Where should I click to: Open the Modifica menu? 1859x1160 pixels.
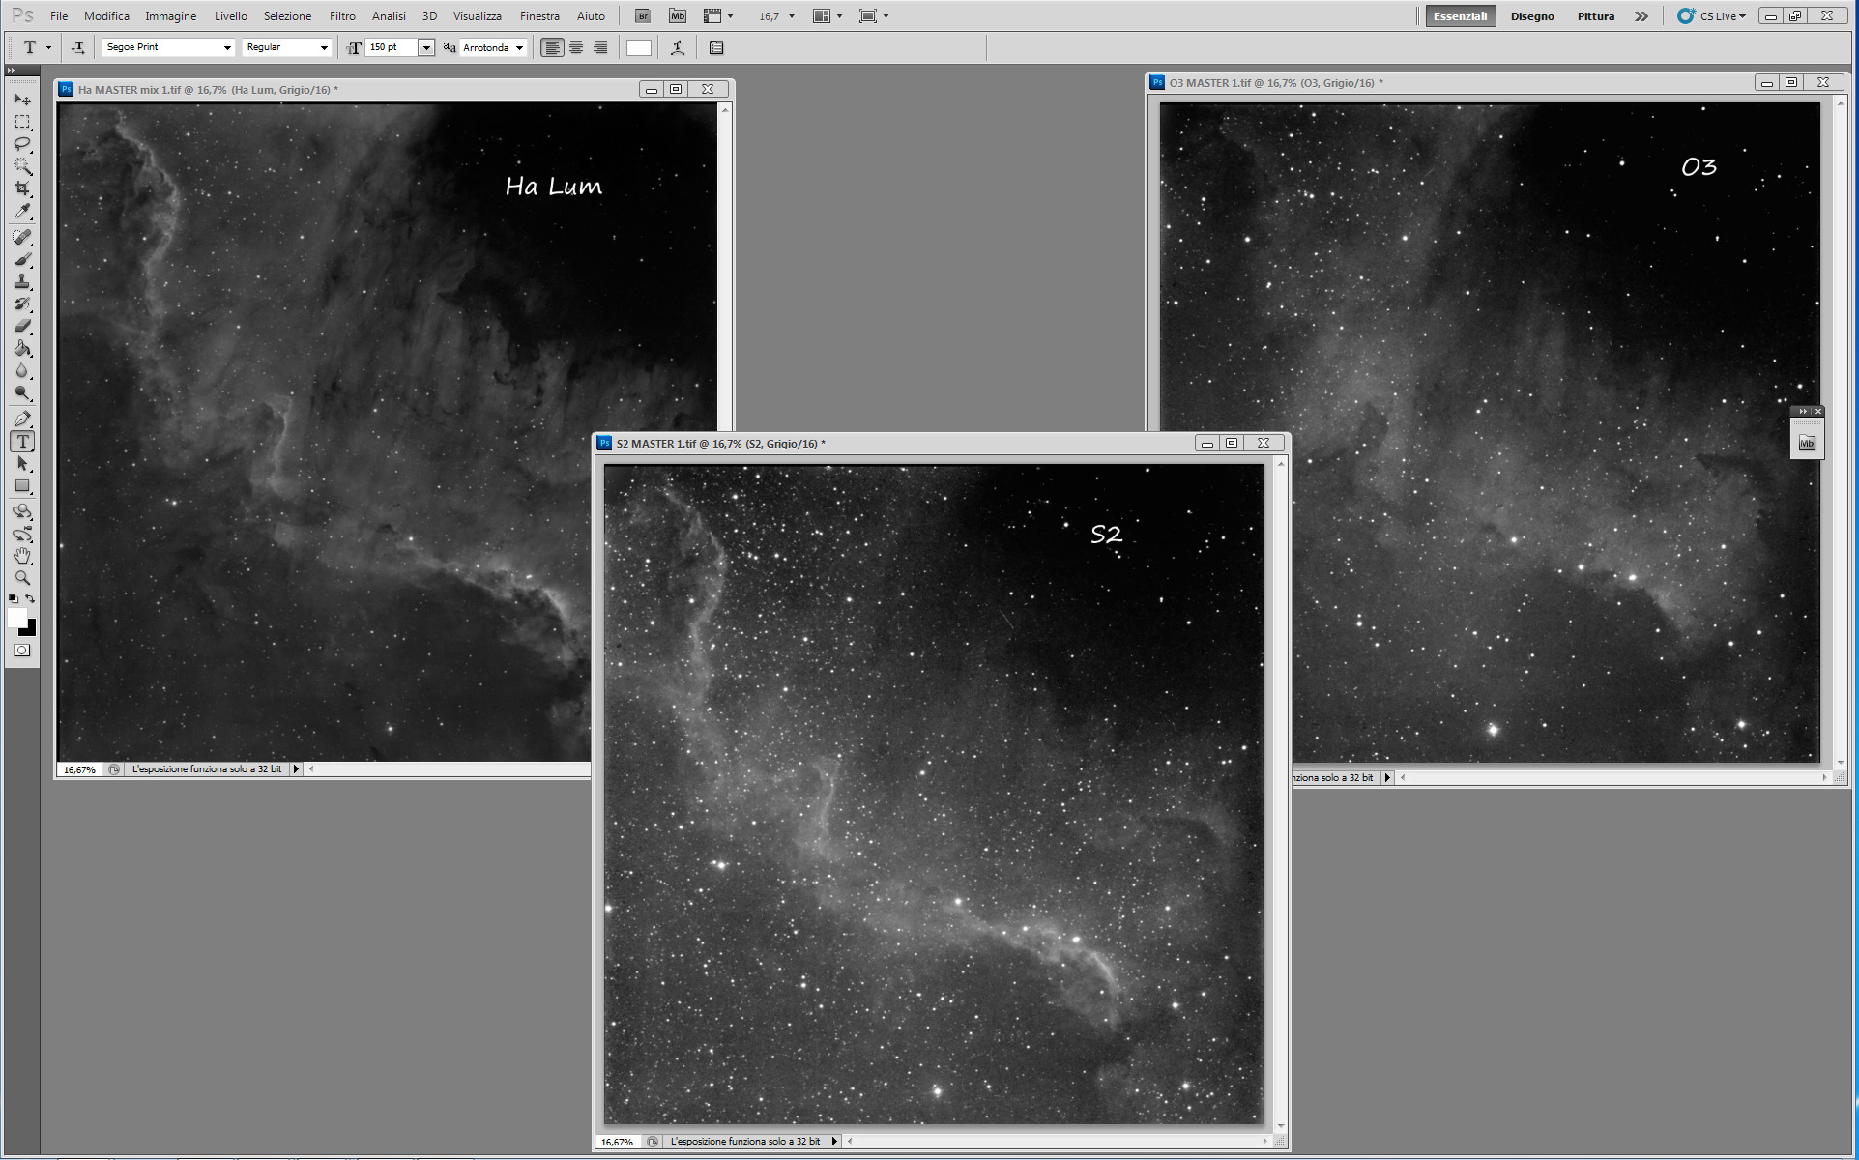pyautogui.click(x=106, y=15)
